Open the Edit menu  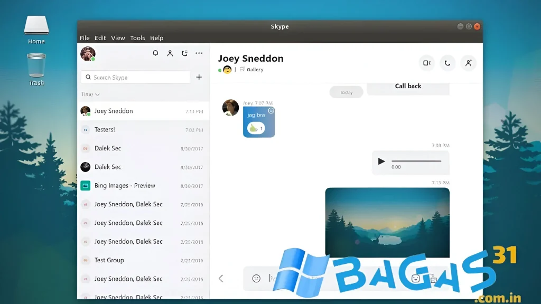coord(100,38)
